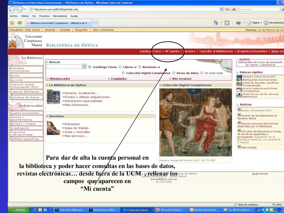This screenshot has width=284, height=213.
Task: Open the Nuestras Bibliotecas sidebar item
Action: click(x=26, y=92)
